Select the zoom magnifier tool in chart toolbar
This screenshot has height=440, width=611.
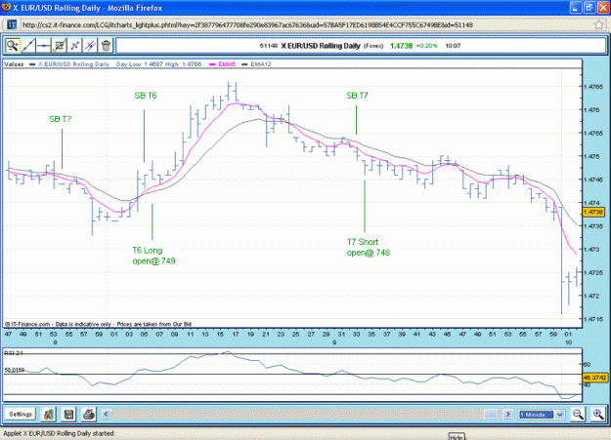pos(13,46)
